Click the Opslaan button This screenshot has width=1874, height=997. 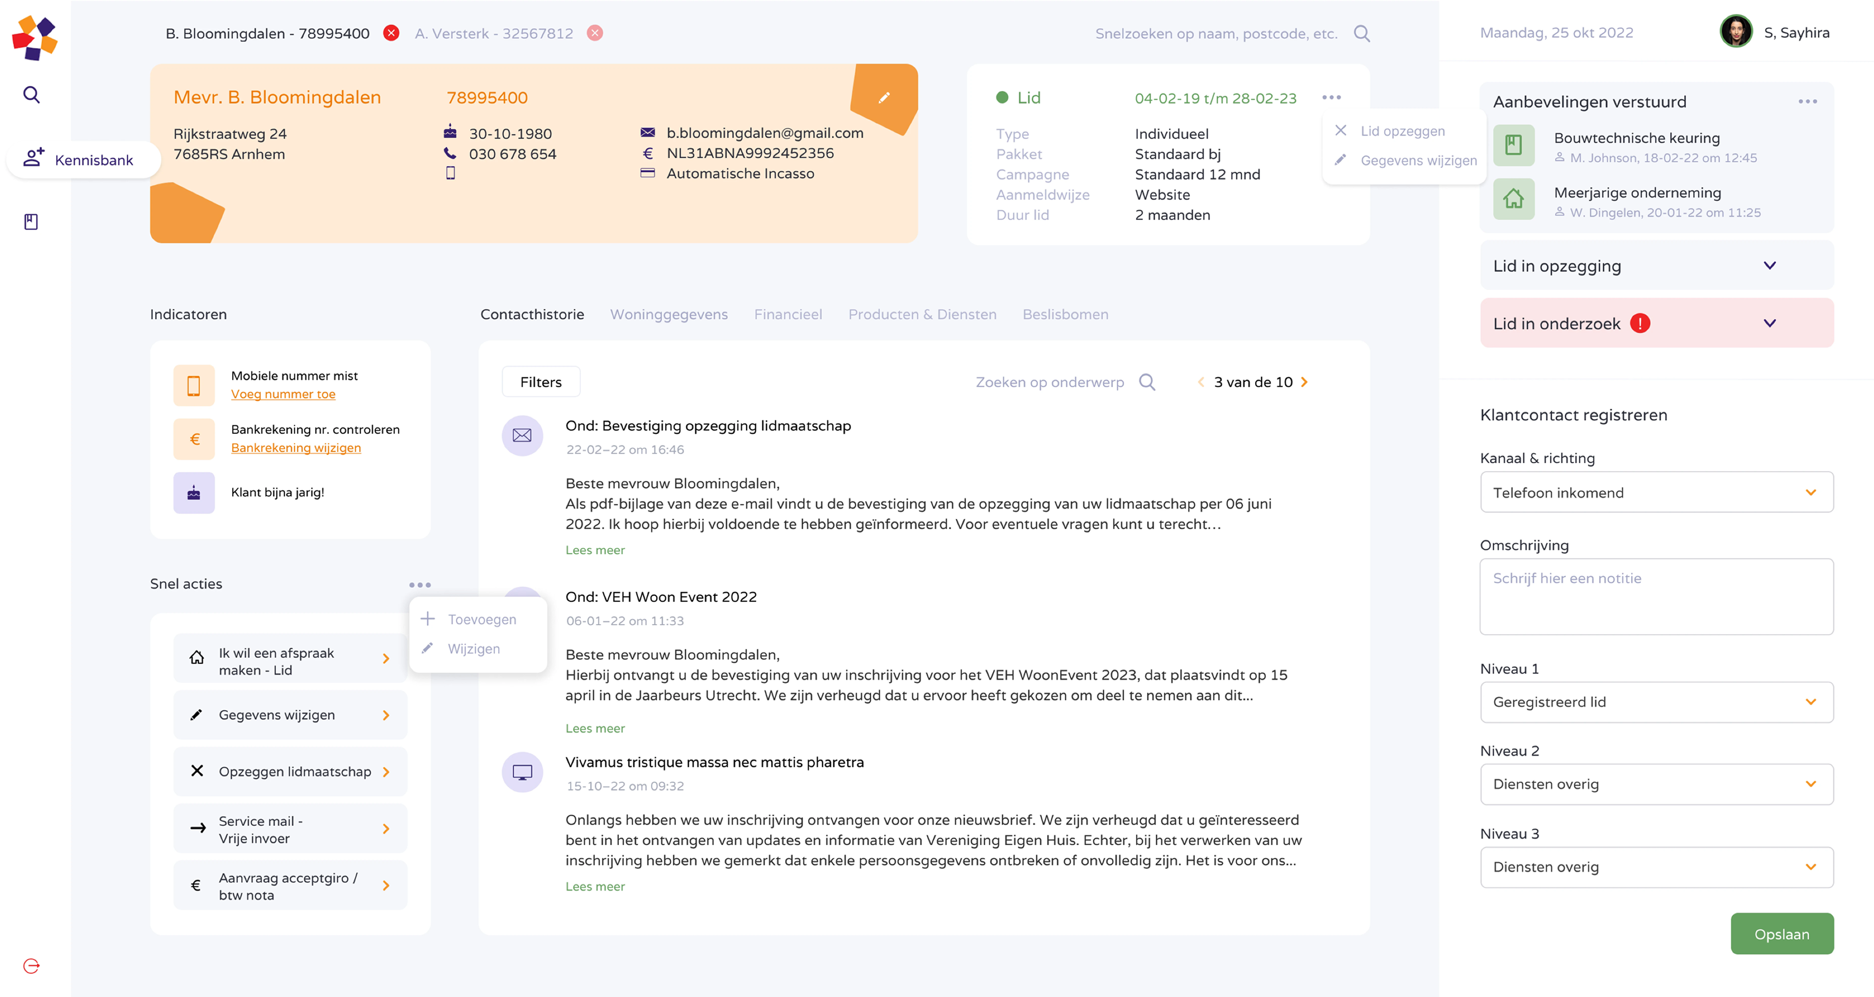click(x=1781, y=934)
